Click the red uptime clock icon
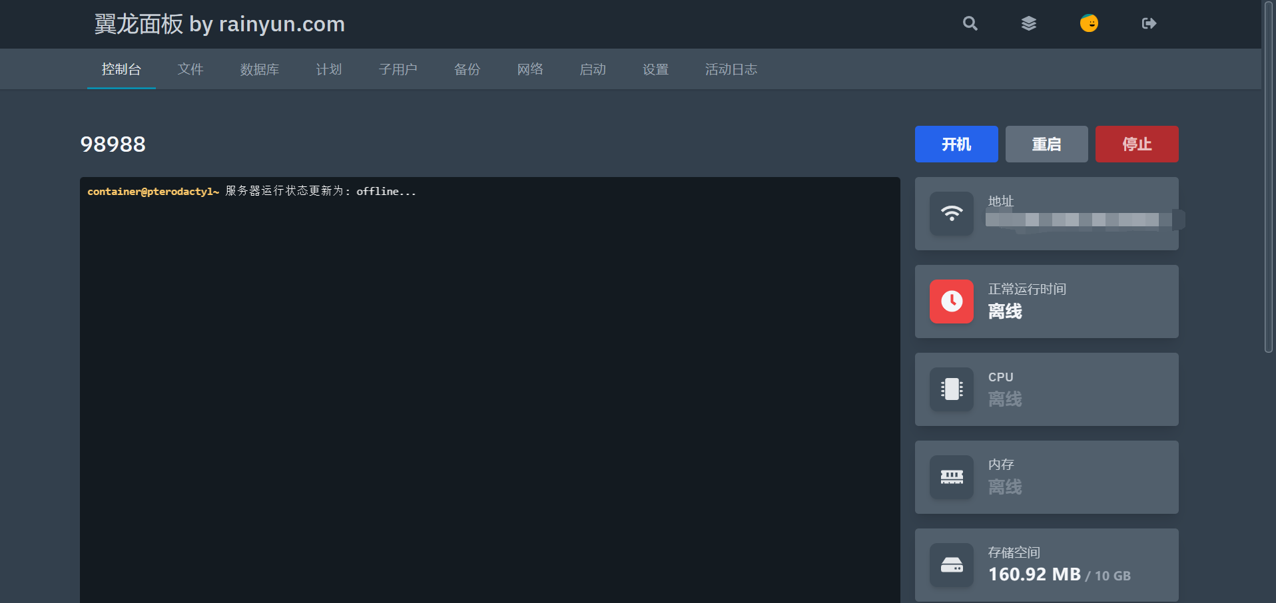Image resolution: width=1276 pixels, height=603 pixels. click(952, 301)
